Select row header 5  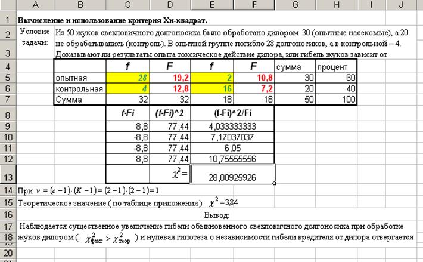pyautogui.click(x=8, y=78)
